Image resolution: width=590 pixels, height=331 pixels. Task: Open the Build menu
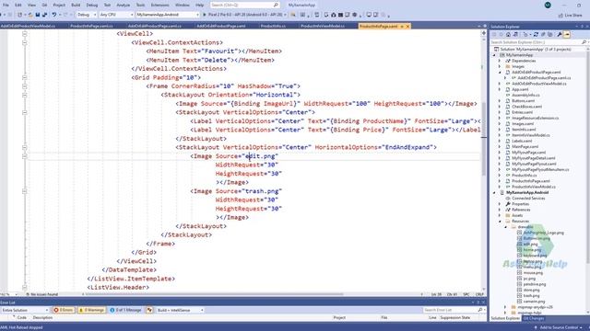pyautogui.click(x=76, y=5)
